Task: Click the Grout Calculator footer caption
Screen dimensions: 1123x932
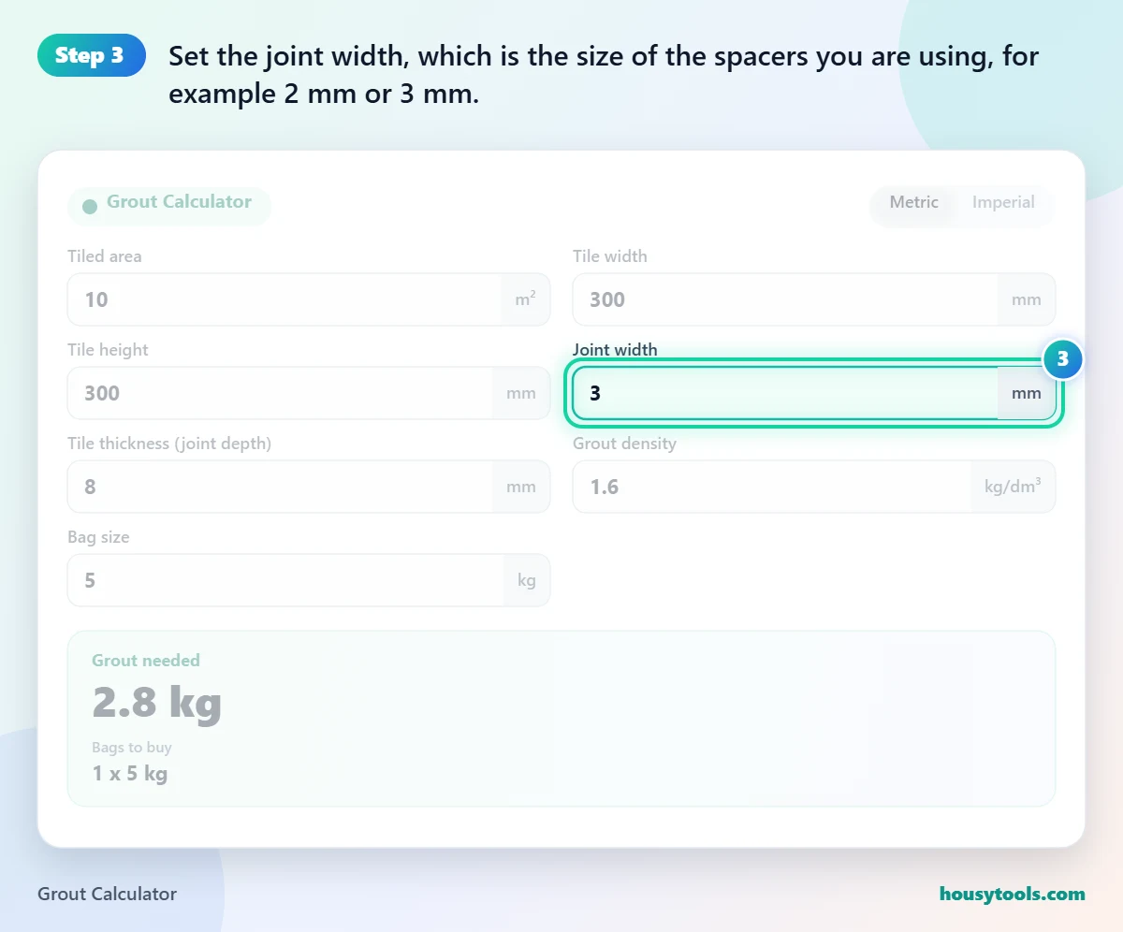Action: pos(107,894)
